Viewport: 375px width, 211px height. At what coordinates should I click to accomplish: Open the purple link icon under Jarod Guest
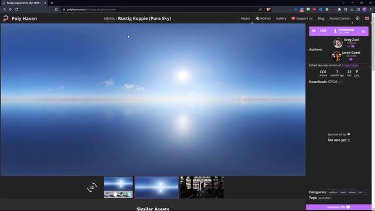click(351, 59)
